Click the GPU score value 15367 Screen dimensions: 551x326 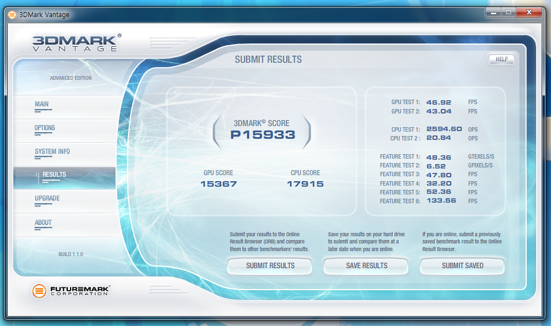point(218,184)
